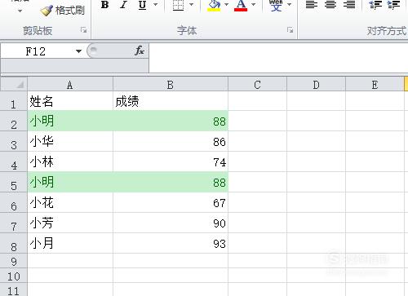Click cell containing 67
This screenshot has width=408, height=296.
click(x=171, y=202)
